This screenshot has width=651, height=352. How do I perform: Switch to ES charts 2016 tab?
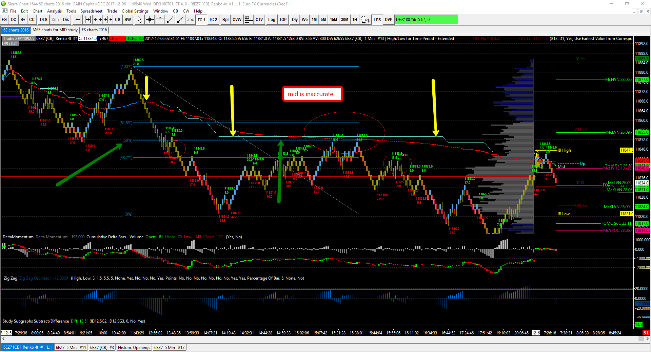pyautogui.click(x=94, y=30)
